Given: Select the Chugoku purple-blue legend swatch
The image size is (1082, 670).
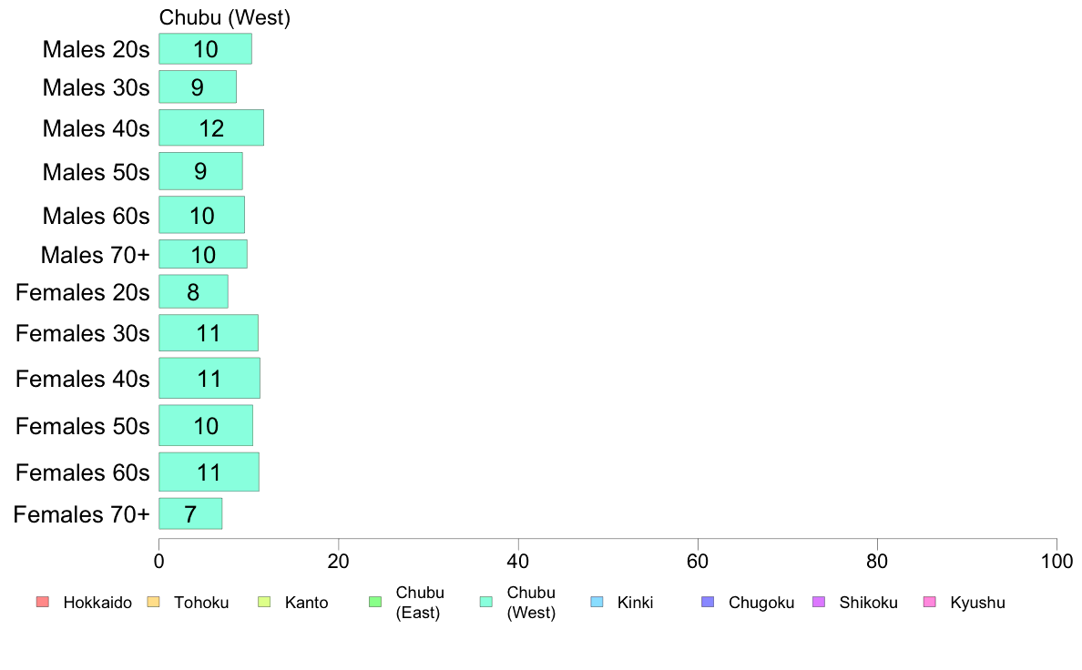Looking at the screenshot, I should [708, 602].
